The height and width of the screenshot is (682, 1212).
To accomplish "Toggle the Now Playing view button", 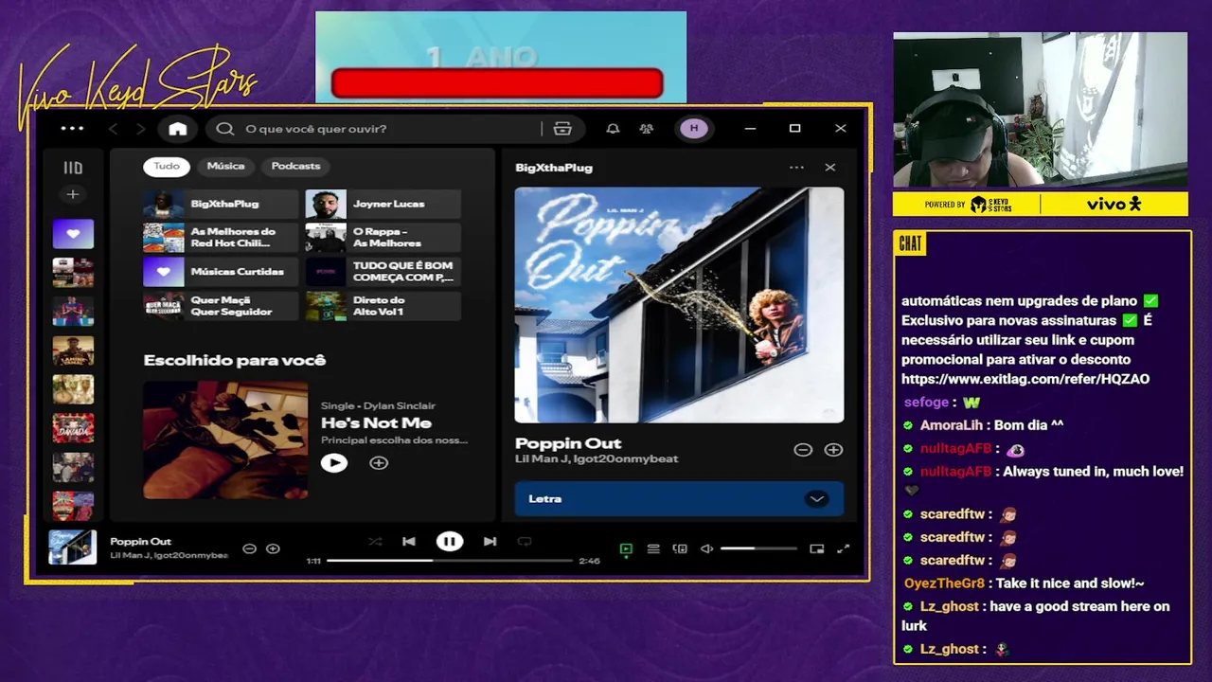I will click(x=626, y=549).
